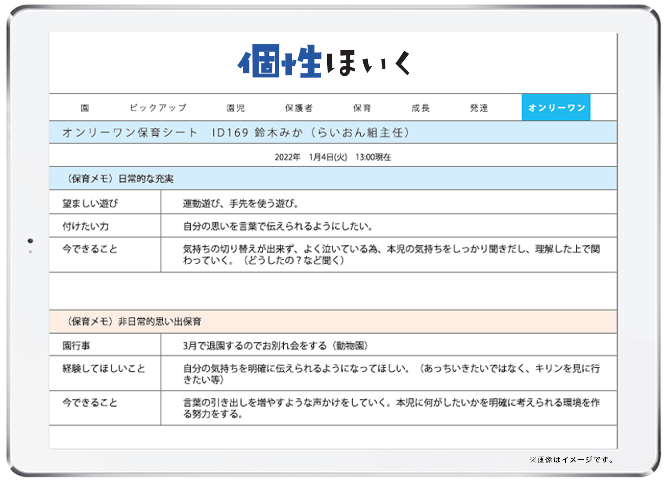Click the オンリーワン保育シート title bar
Screen dimensions: 667x482
(x=236, y=132)
